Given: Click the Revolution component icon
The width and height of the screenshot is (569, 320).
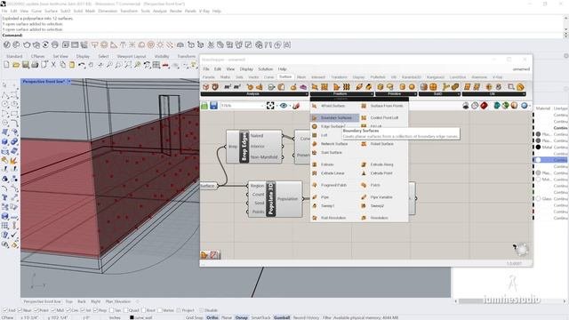Looking at the screenshot, I should pyautogui.click(x=364, y=218).
